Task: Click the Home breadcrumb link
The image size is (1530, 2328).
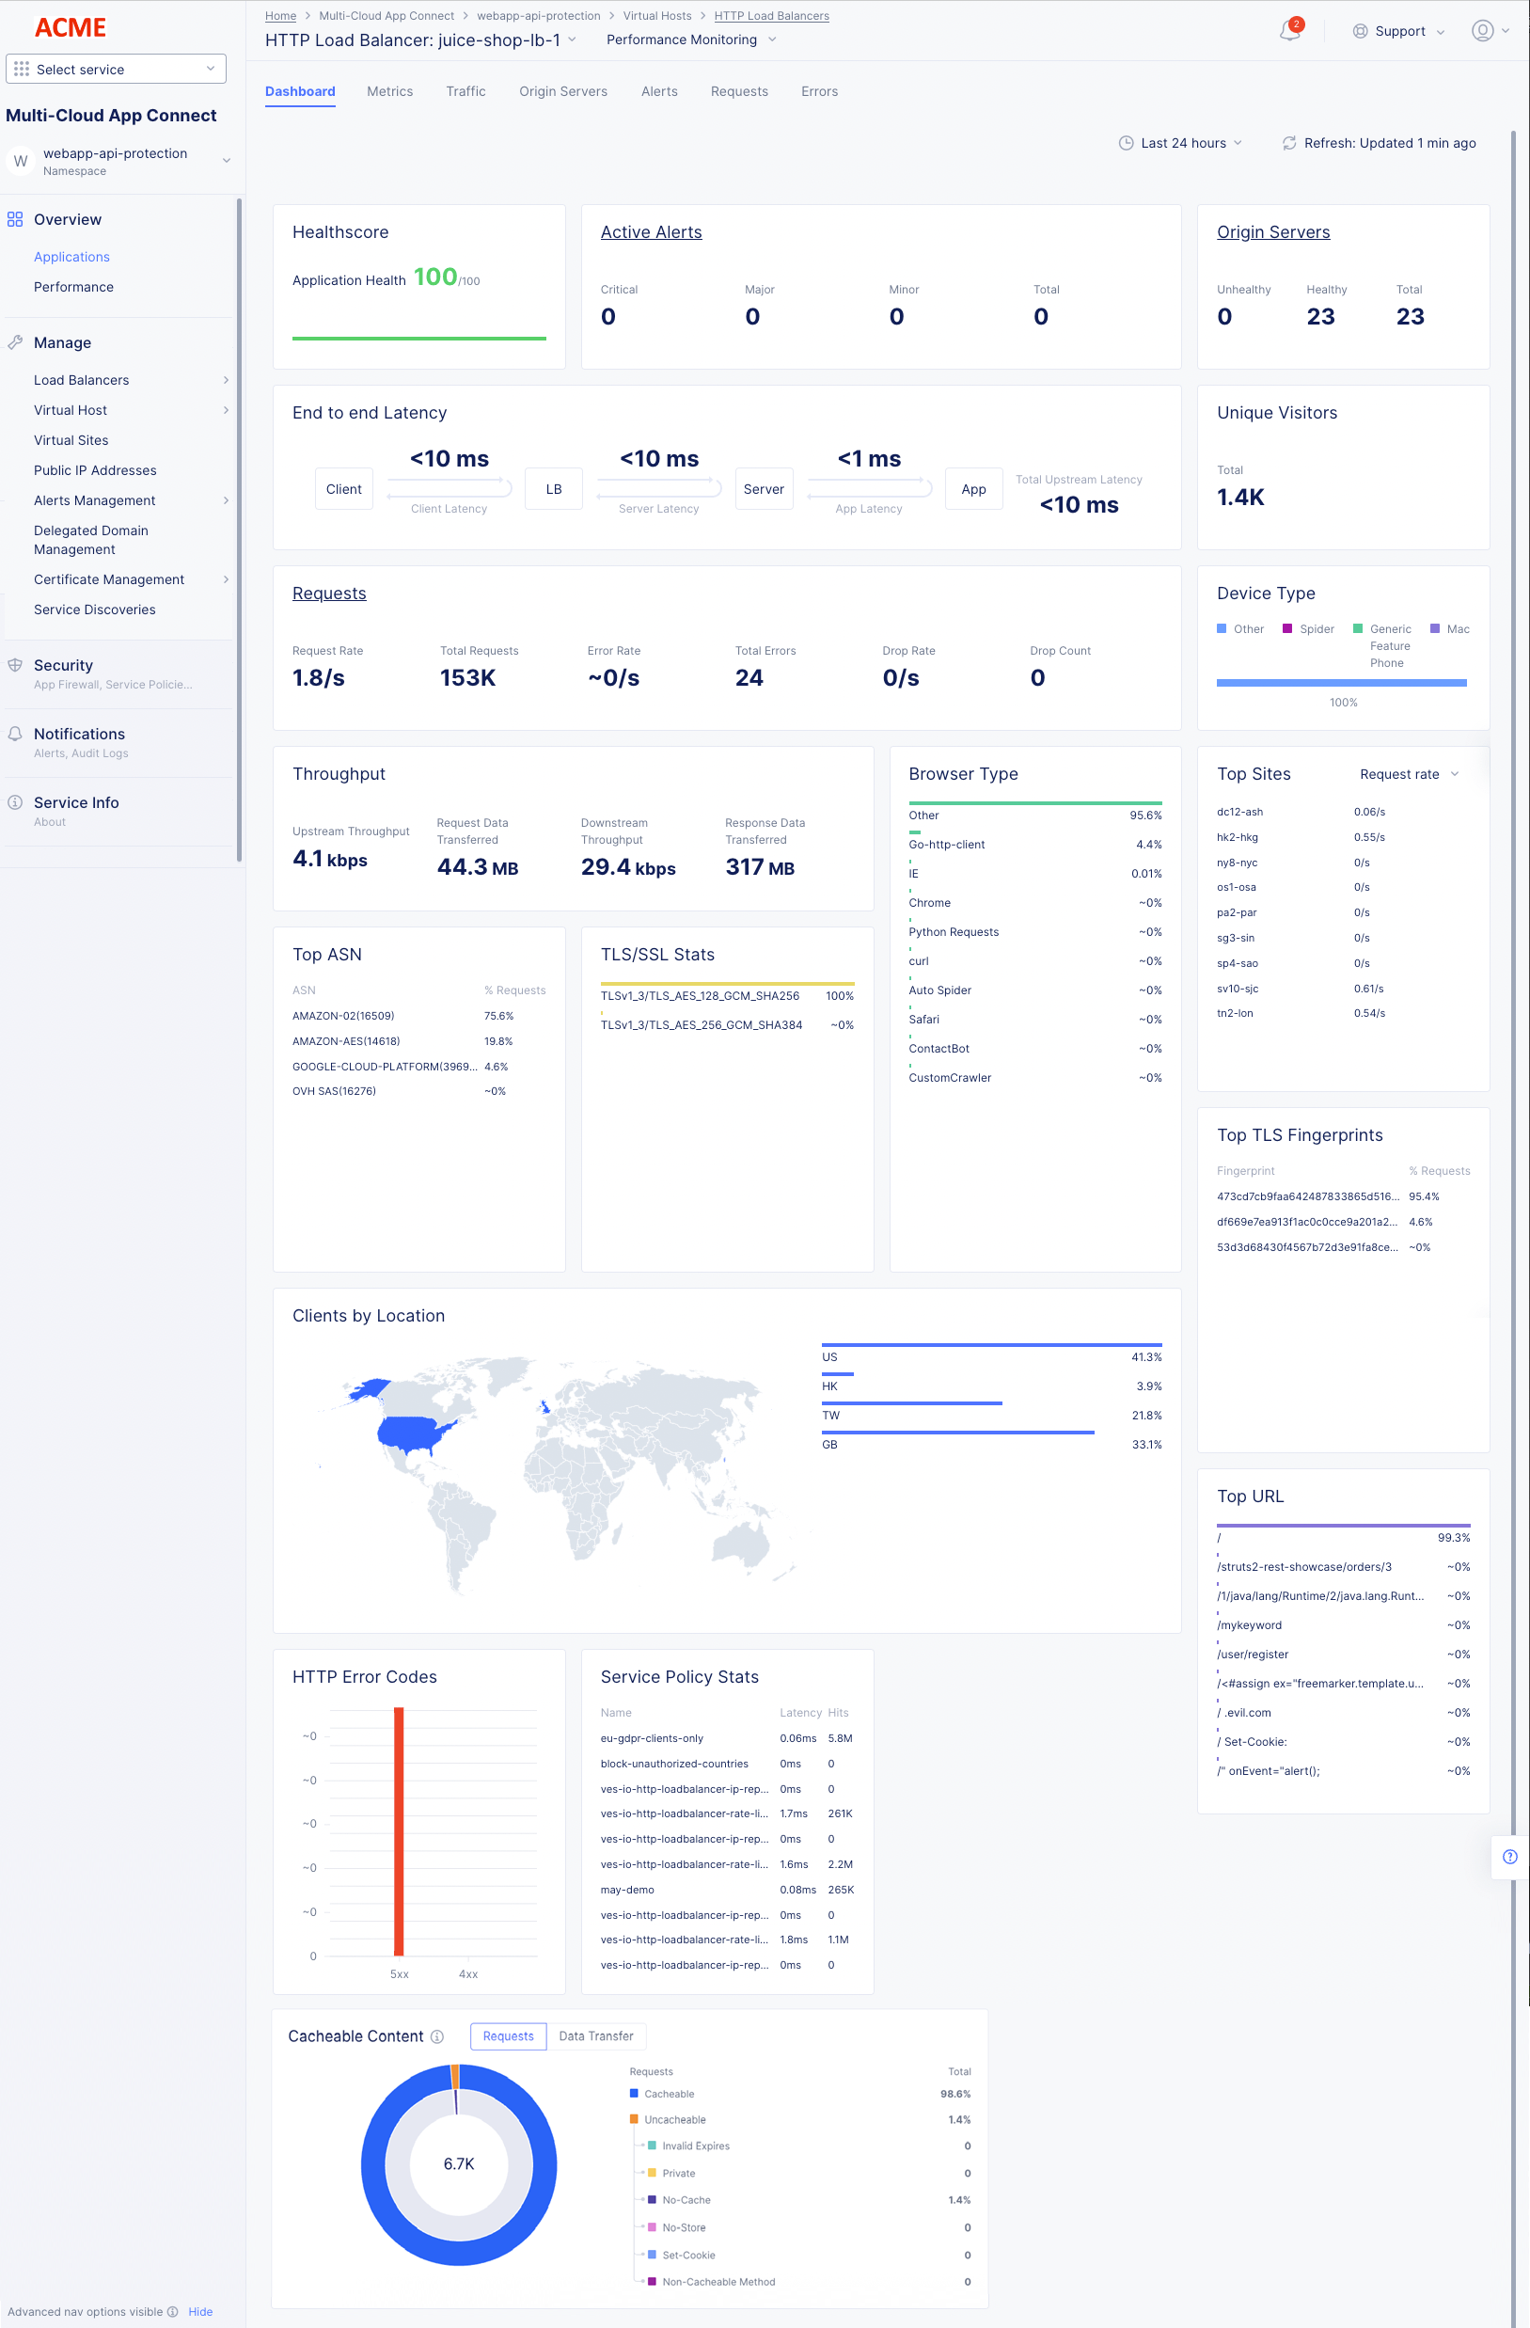Action: (x=280, y=15)
